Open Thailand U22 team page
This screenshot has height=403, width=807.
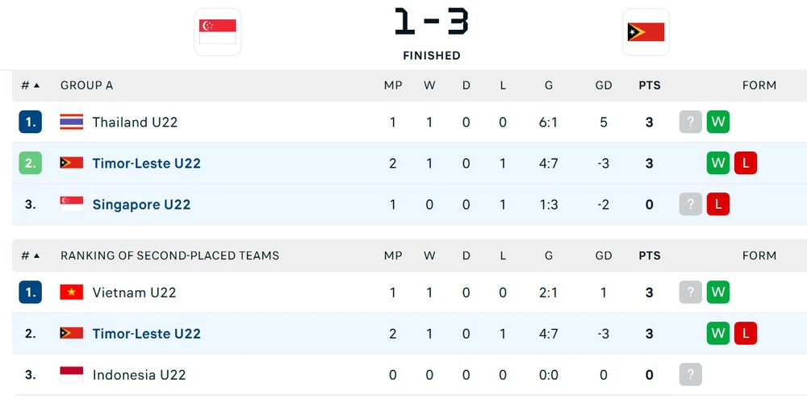[x=135, y=123]
